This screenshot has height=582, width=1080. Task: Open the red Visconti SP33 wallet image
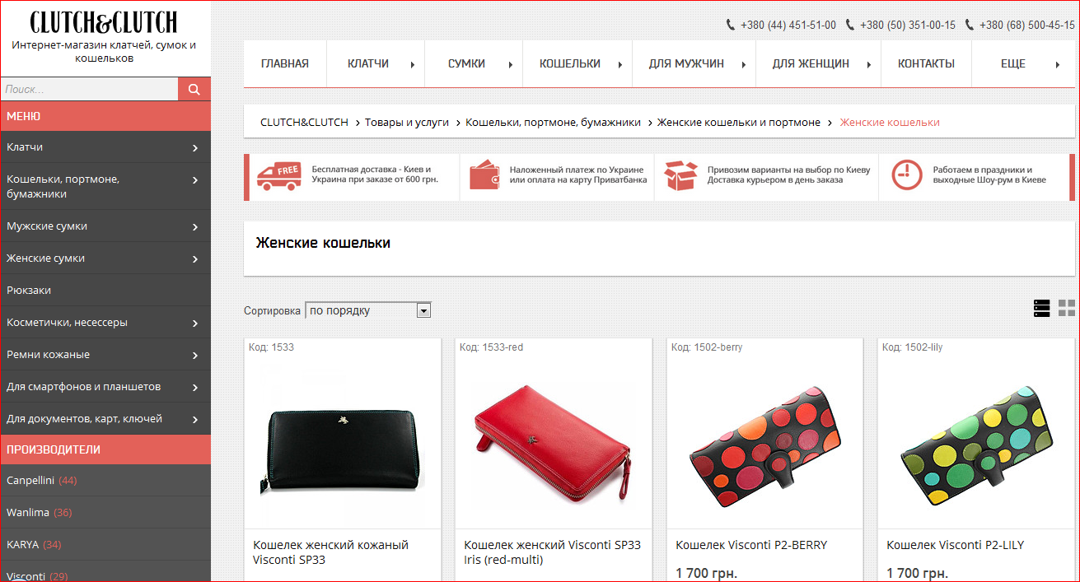(x=554, y=440)
